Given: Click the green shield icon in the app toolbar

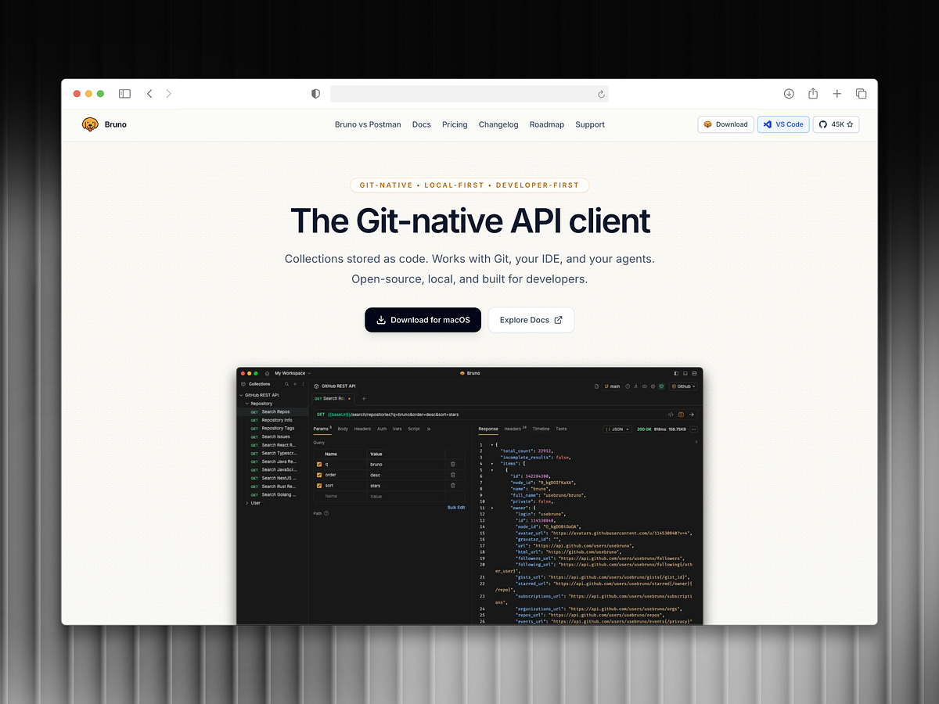Looking at the screenshot, I should point(661,386).
